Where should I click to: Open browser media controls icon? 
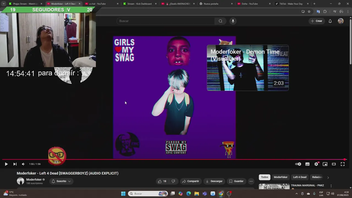point(335,12)
